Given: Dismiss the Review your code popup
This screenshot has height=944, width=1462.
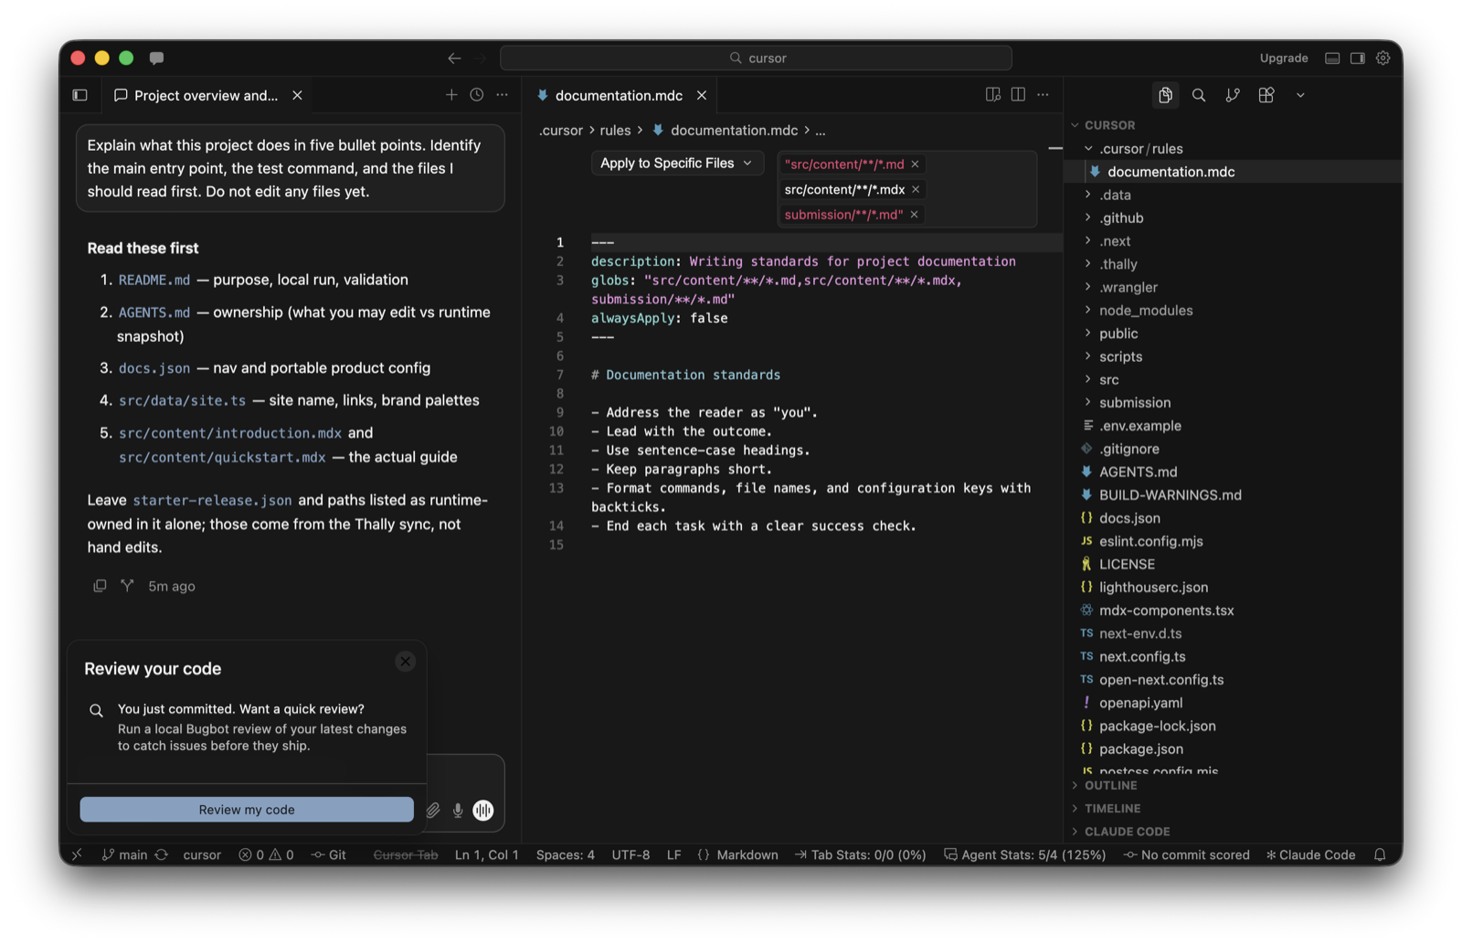Looking at the screenshot, I should (x=406, y=662).
